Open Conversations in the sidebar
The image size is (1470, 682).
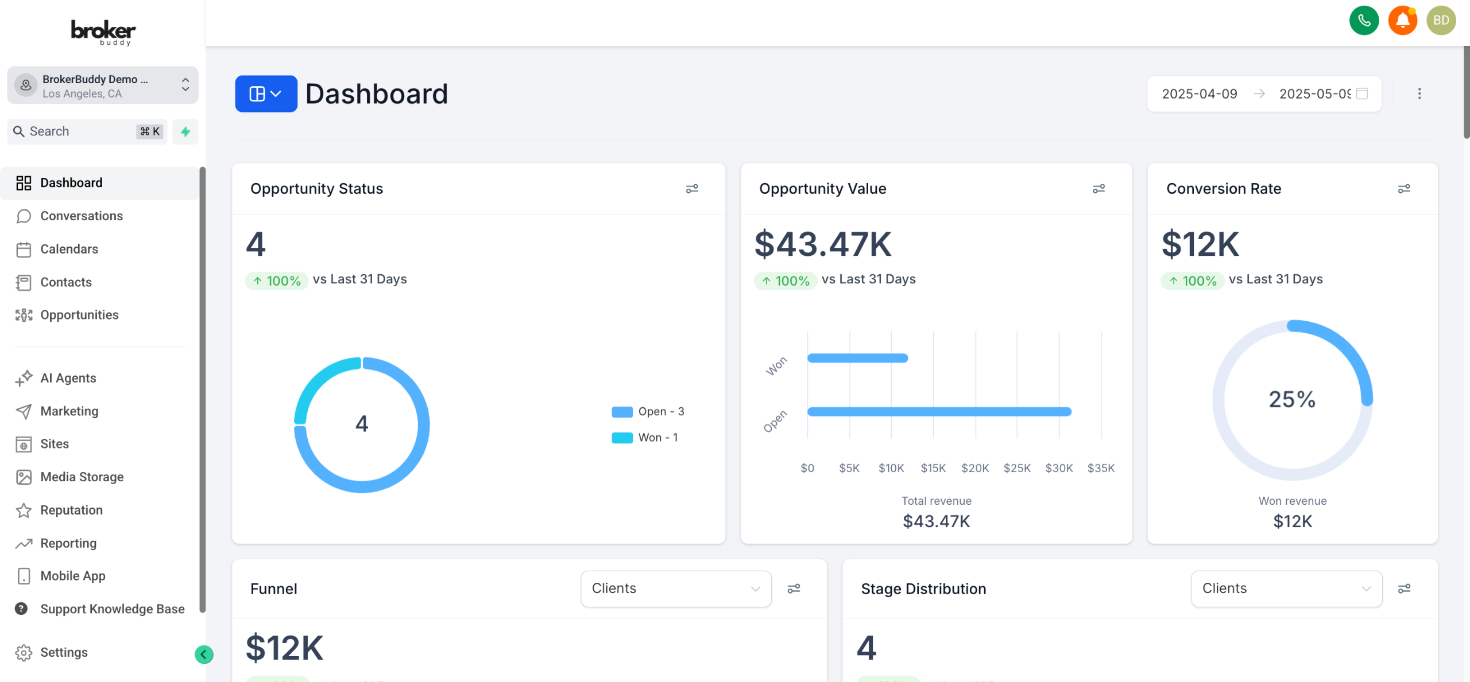[x=82, y=216]
